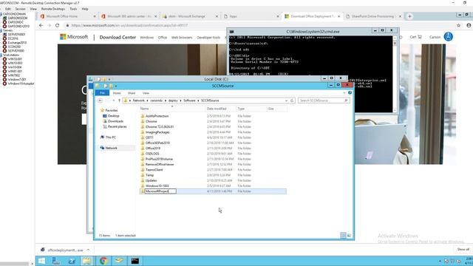This screenshot has height=266, width=473.
Task: Click the Windows Start button
Action: (x=41, y=261)
